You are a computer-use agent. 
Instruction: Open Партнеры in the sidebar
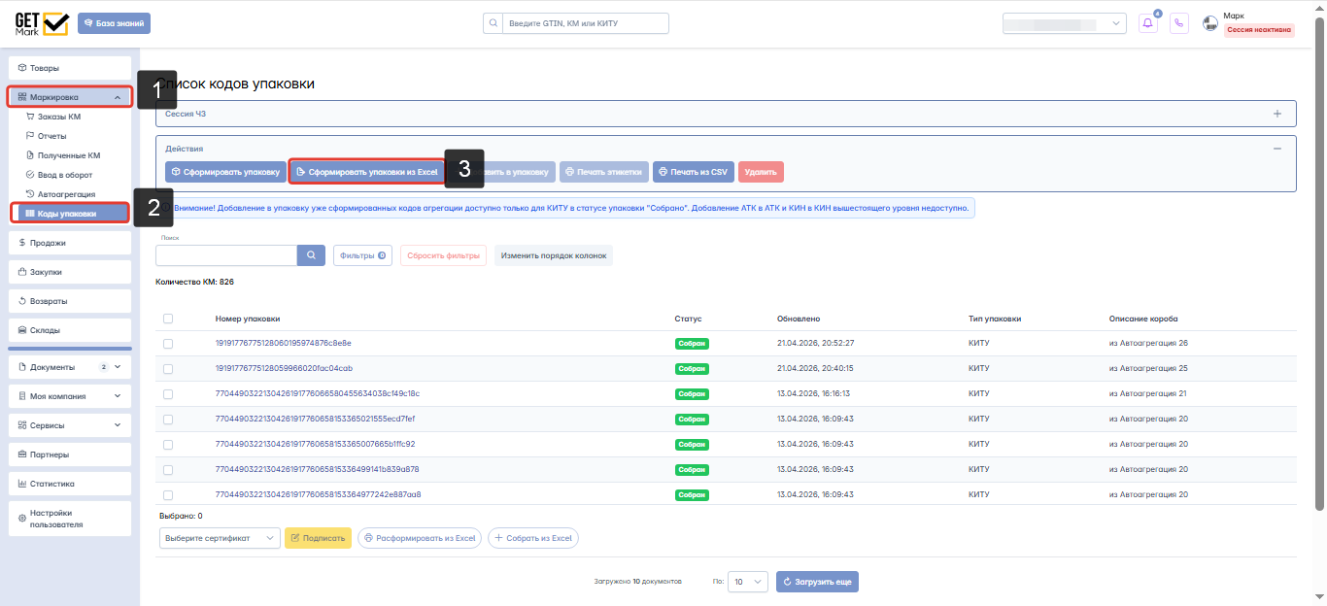coord(70,454)
